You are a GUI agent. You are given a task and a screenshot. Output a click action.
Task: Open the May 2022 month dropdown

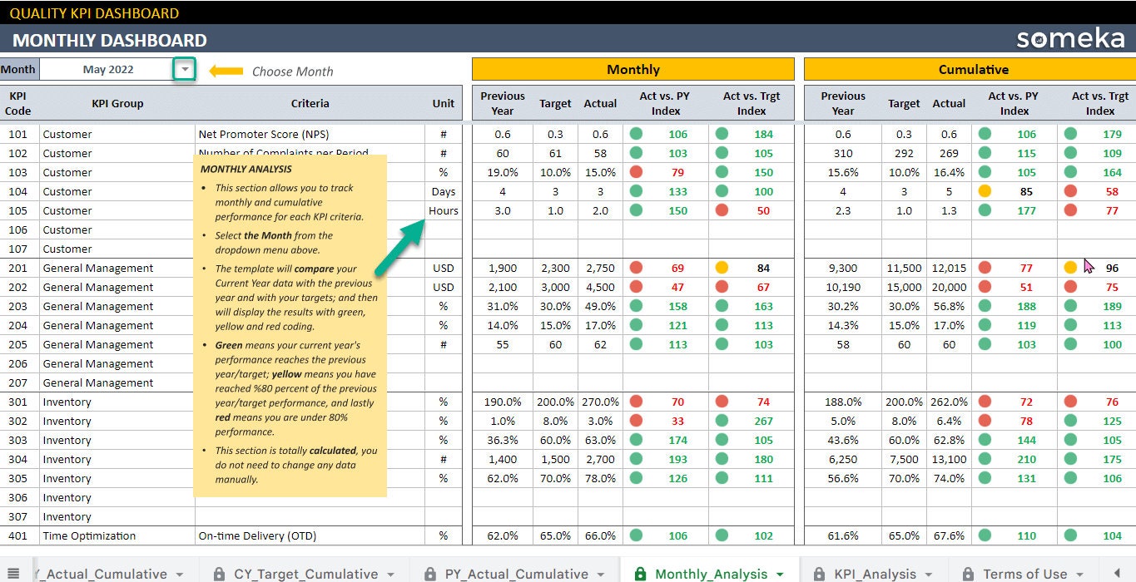pos(184,72)
